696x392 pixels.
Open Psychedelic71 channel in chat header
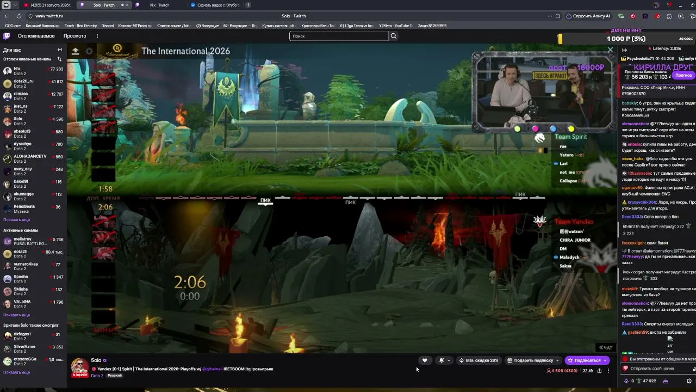coord(640,59)
